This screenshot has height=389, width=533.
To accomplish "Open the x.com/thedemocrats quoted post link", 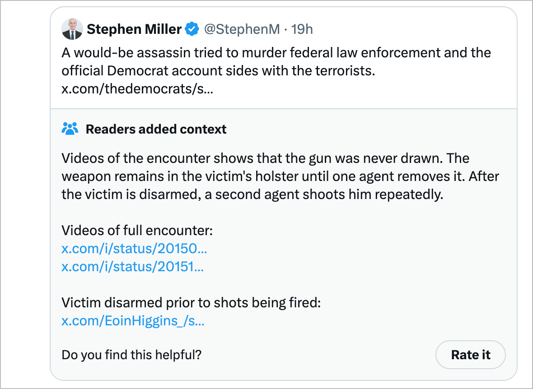I will 137,88.
